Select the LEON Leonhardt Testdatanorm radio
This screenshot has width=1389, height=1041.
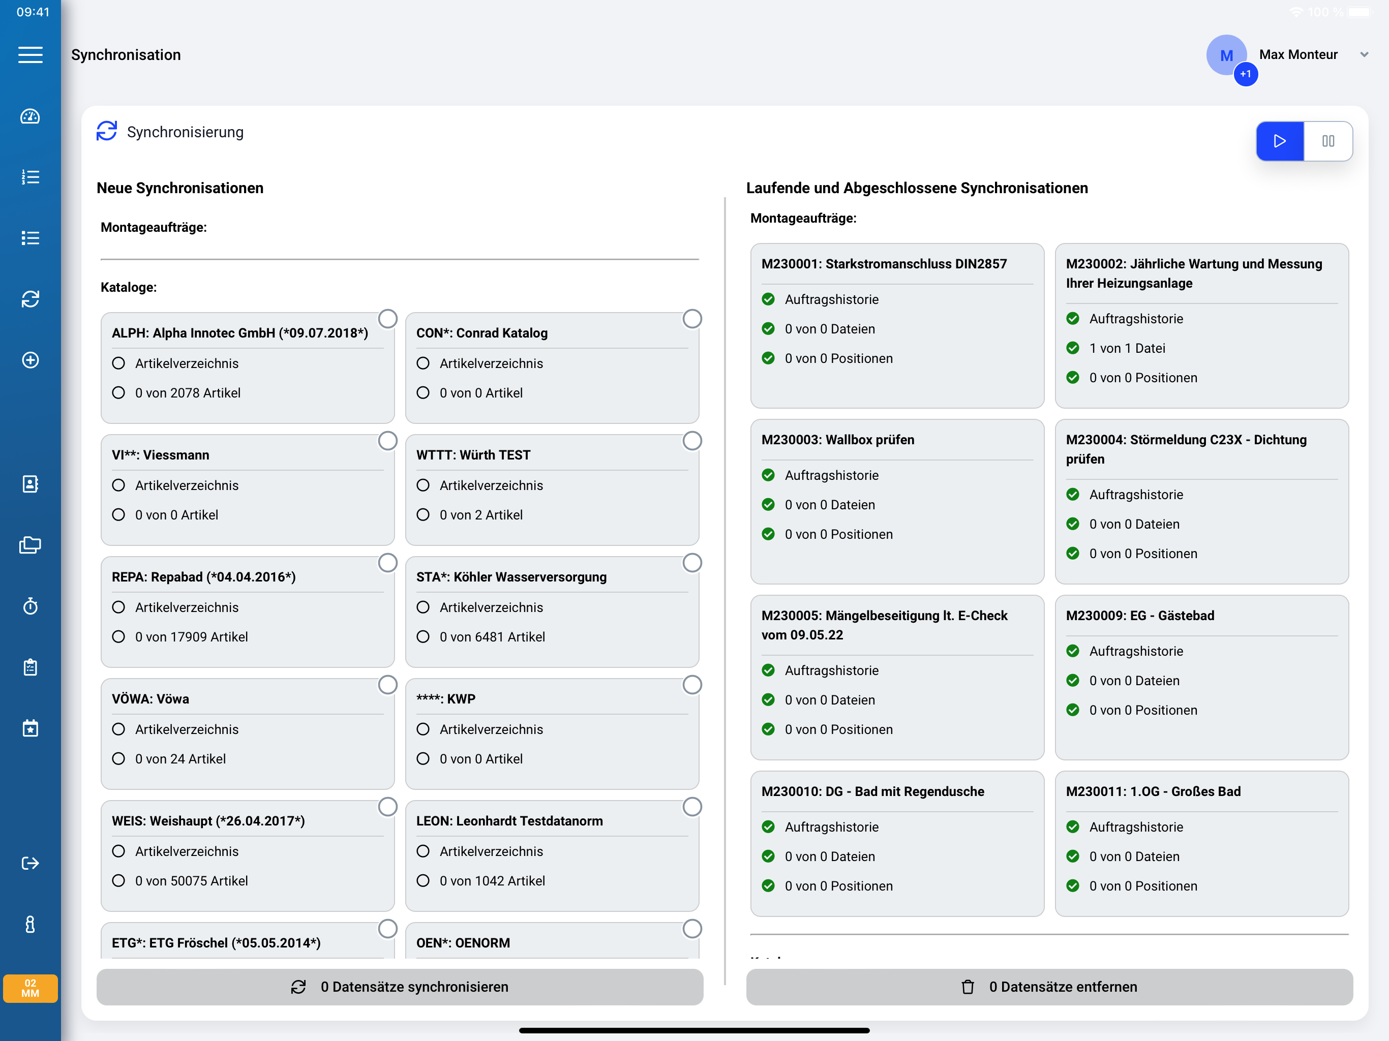[x=692, y=806]
